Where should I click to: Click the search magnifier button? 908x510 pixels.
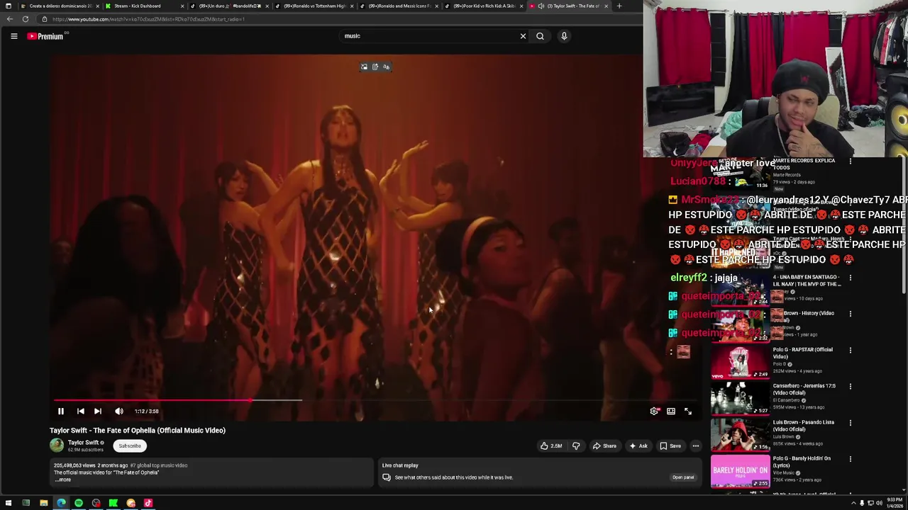[x=540, y=36]
